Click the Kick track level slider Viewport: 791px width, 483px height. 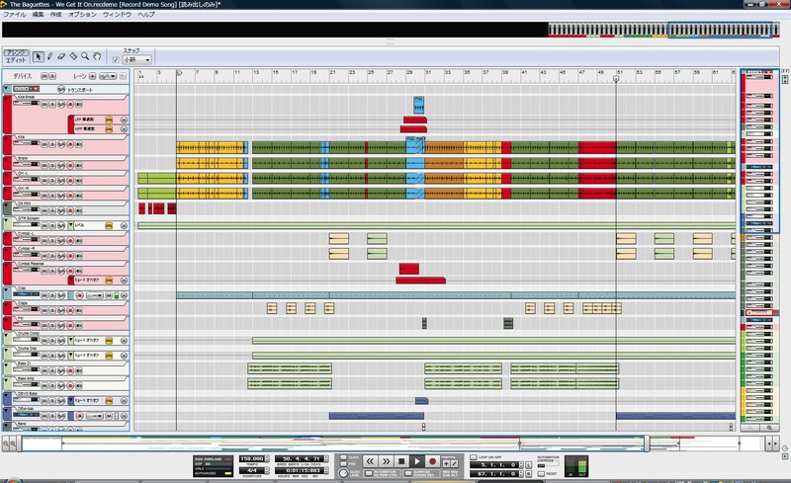point(26,142)
